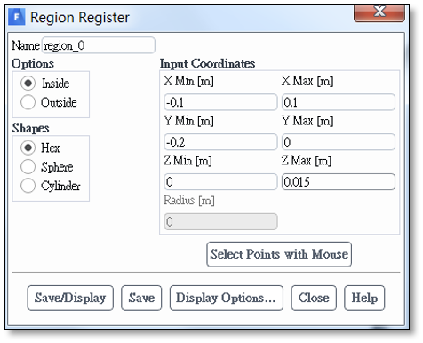
Task: Choose the Sphere shape
Action: pos(28,167)
